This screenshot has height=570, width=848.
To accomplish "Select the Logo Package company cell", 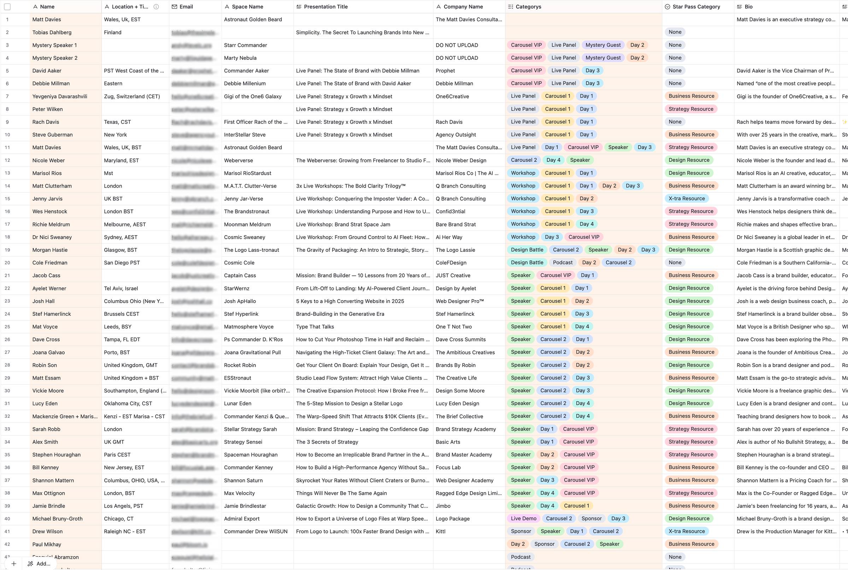I will coord(469,519).
